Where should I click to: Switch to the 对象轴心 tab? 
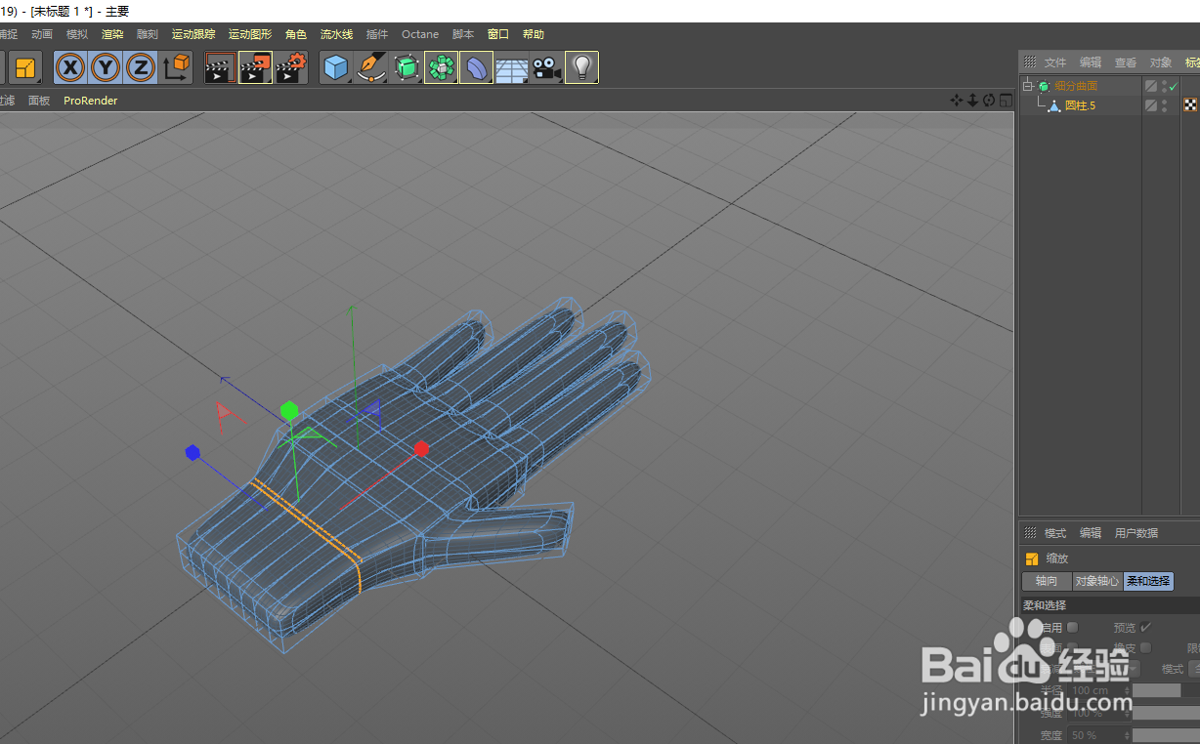pos(1097,581)
